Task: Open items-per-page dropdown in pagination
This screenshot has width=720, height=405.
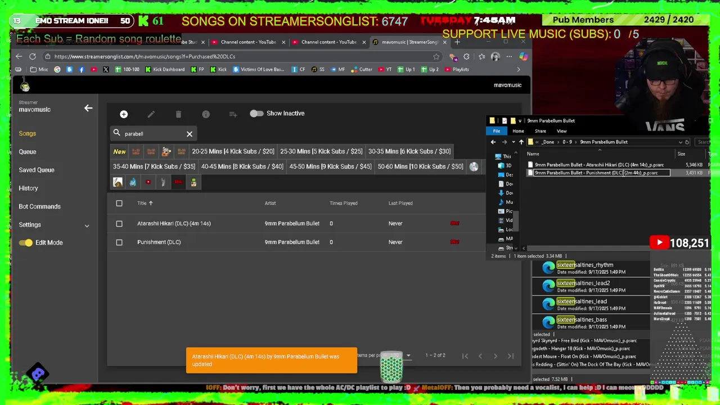Action: coord(408,355)
